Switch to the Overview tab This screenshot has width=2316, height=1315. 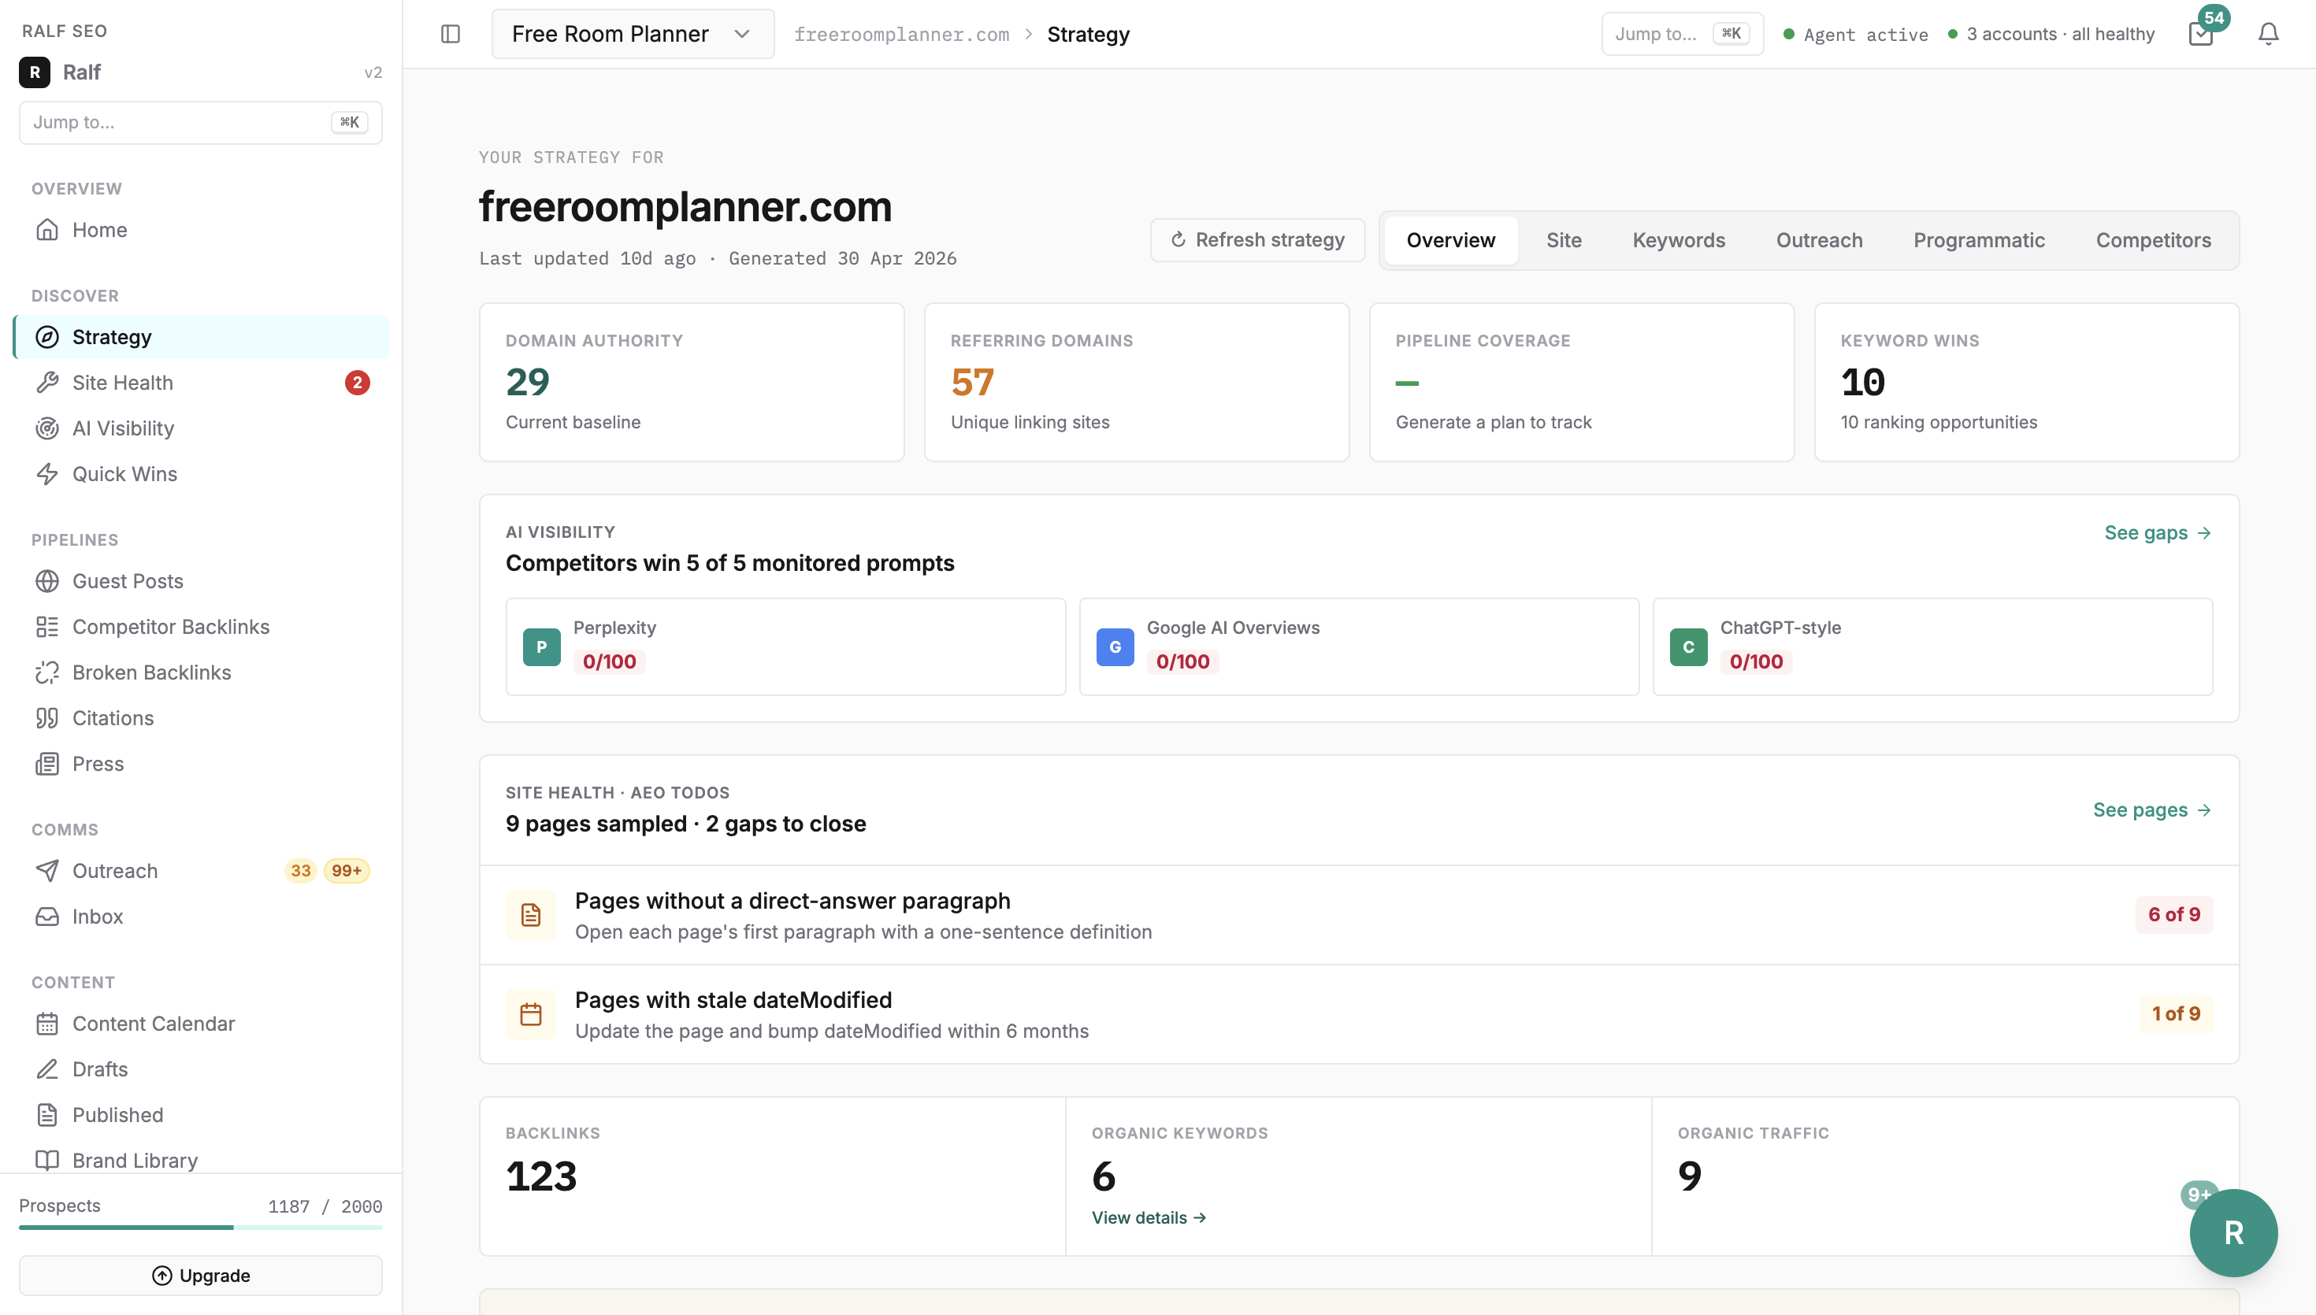pos(1451,240)
